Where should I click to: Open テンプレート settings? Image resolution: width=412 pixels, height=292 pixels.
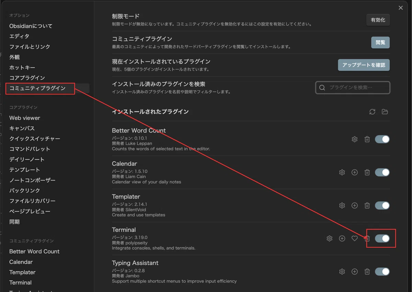(25, 170)
